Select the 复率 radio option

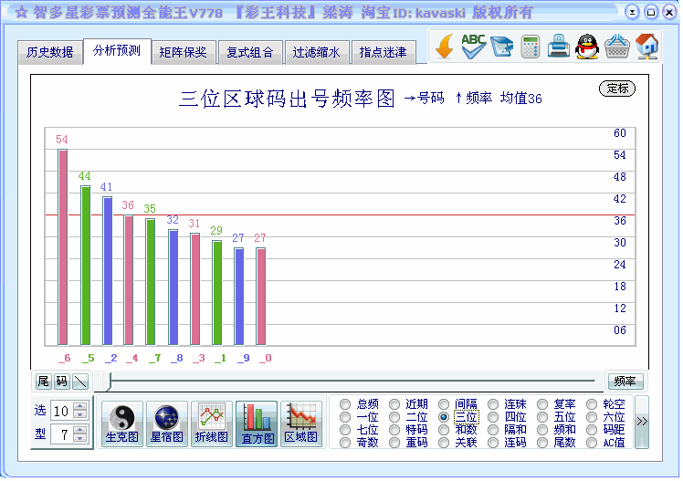(x=542, y=404)
